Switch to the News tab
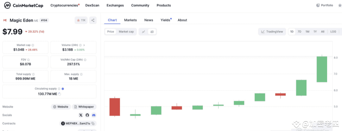This screenshot has width=342, height=131. coord(149,20)
